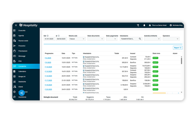Open invoice link F 13.2025
This screenshot has height=123, width=196.
pos(48,71)
